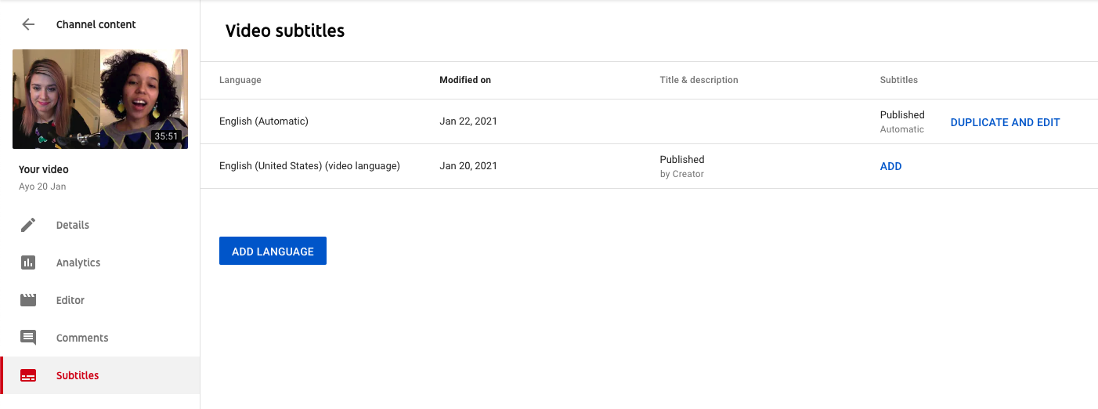Click the Details pencil icon
Screen dimensions: 1098x409
tap(28, 225)
